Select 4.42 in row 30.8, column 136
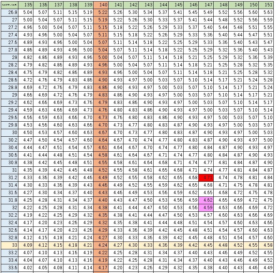Viewport: 276px width, 273px height. [41, 163]
